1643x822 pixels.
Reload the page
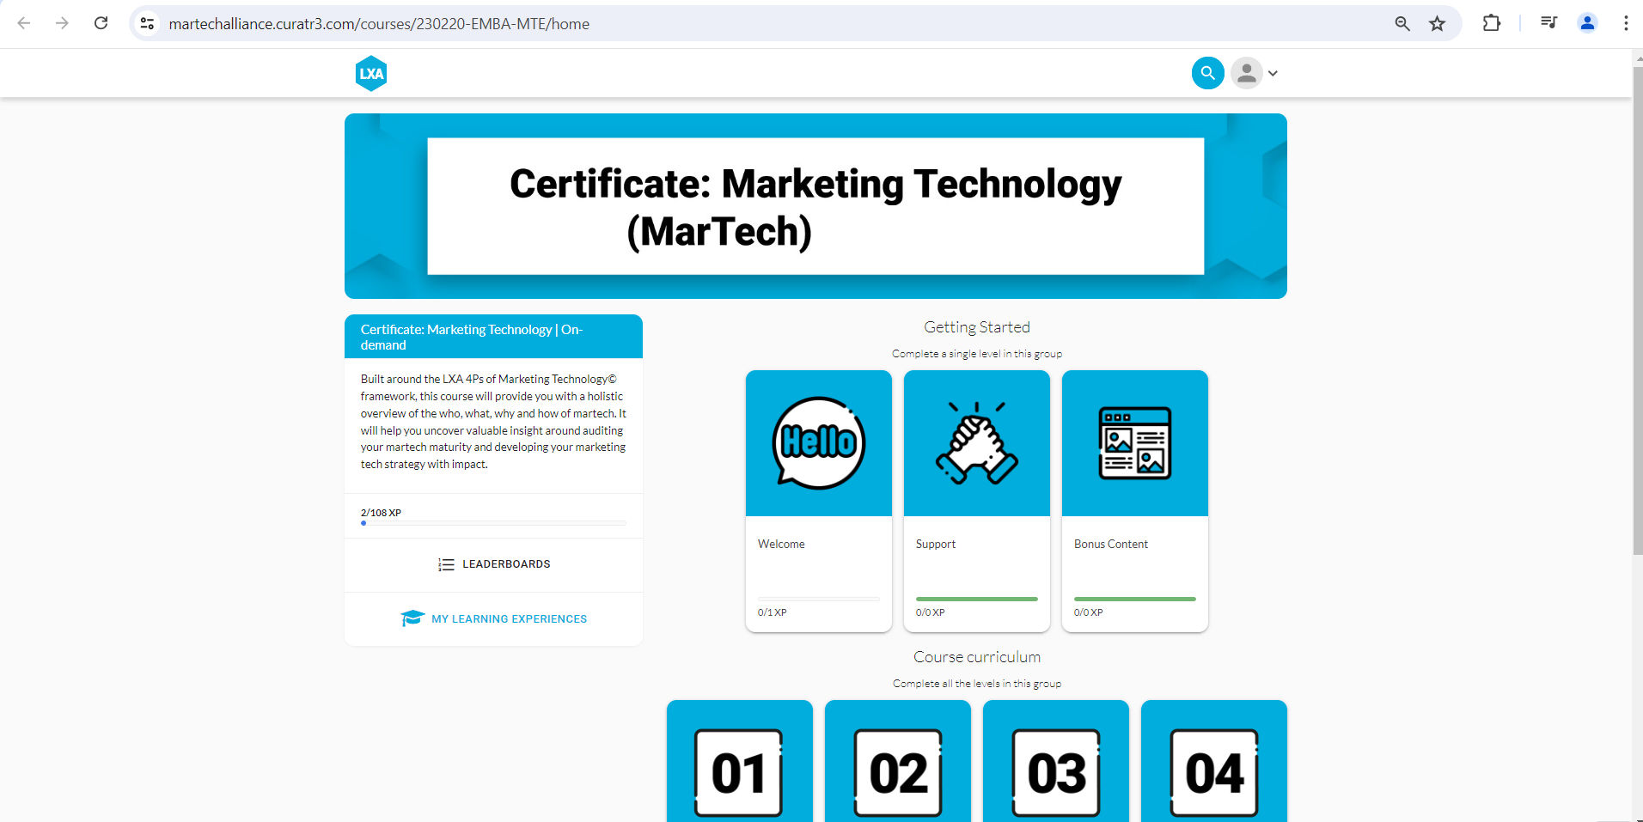pyautogui.click(x=101, y=23)
